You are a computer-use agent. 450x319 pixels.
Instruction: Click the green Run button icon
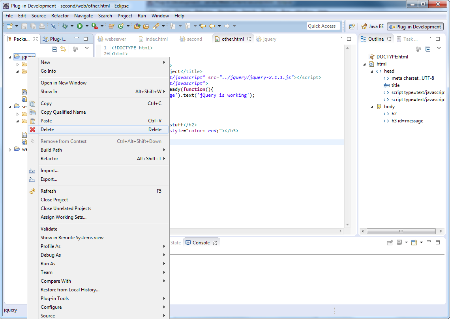(80, 26)
